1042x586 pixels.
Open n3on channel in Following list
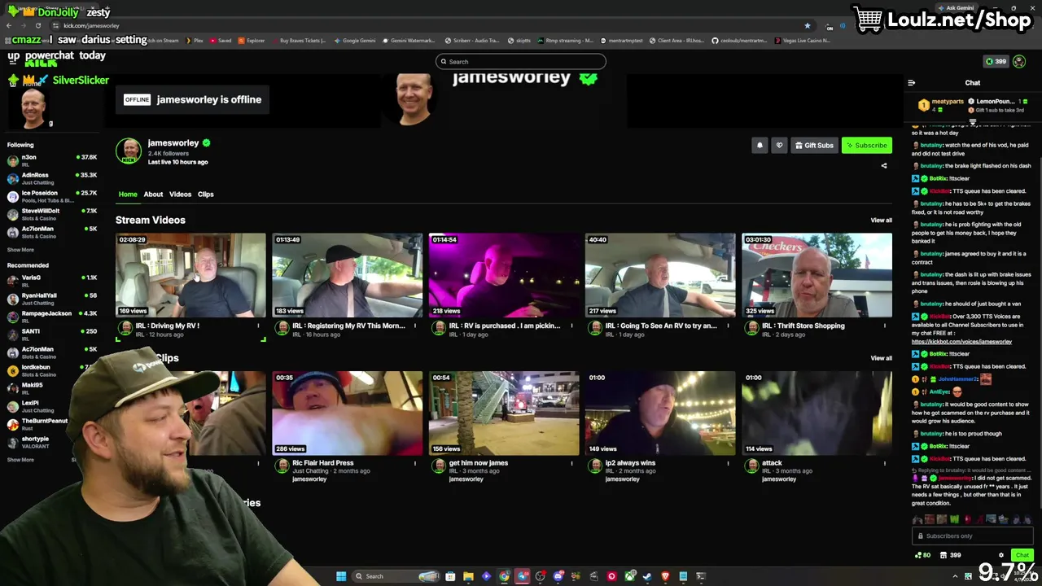52,160
